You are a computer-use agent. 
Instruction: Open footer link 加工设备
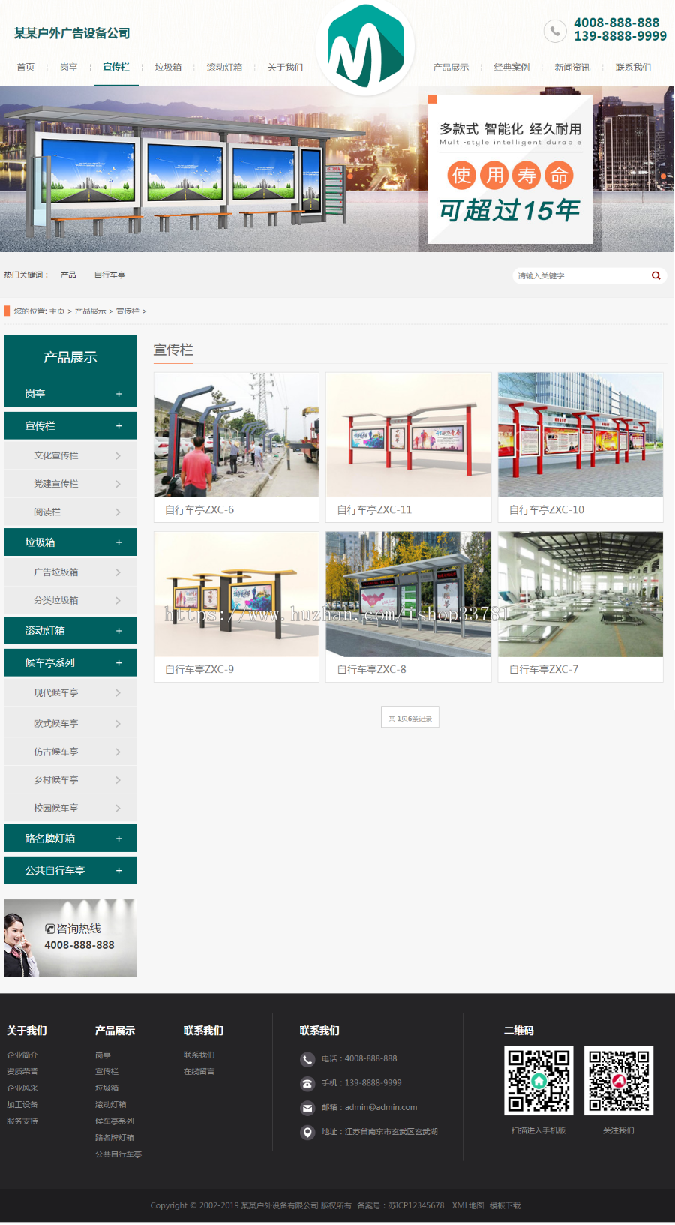pos(22,1104)
